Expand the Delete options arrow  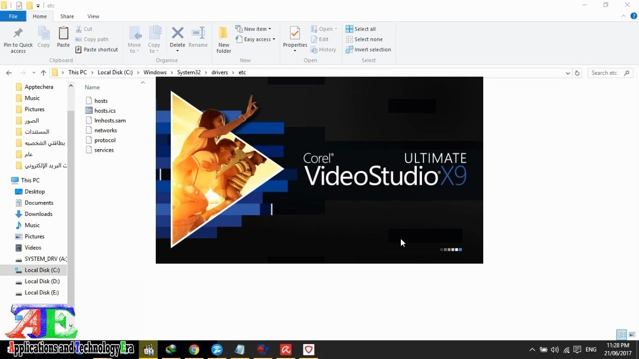(x=177, y=51)
